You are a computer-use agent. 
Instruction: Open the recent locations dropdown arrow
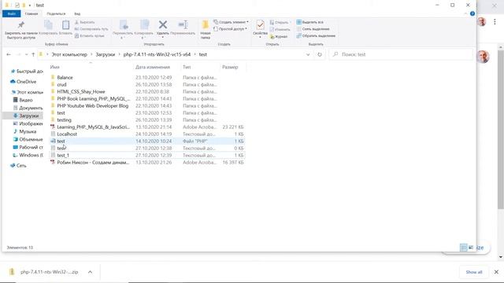click(26, 54)
